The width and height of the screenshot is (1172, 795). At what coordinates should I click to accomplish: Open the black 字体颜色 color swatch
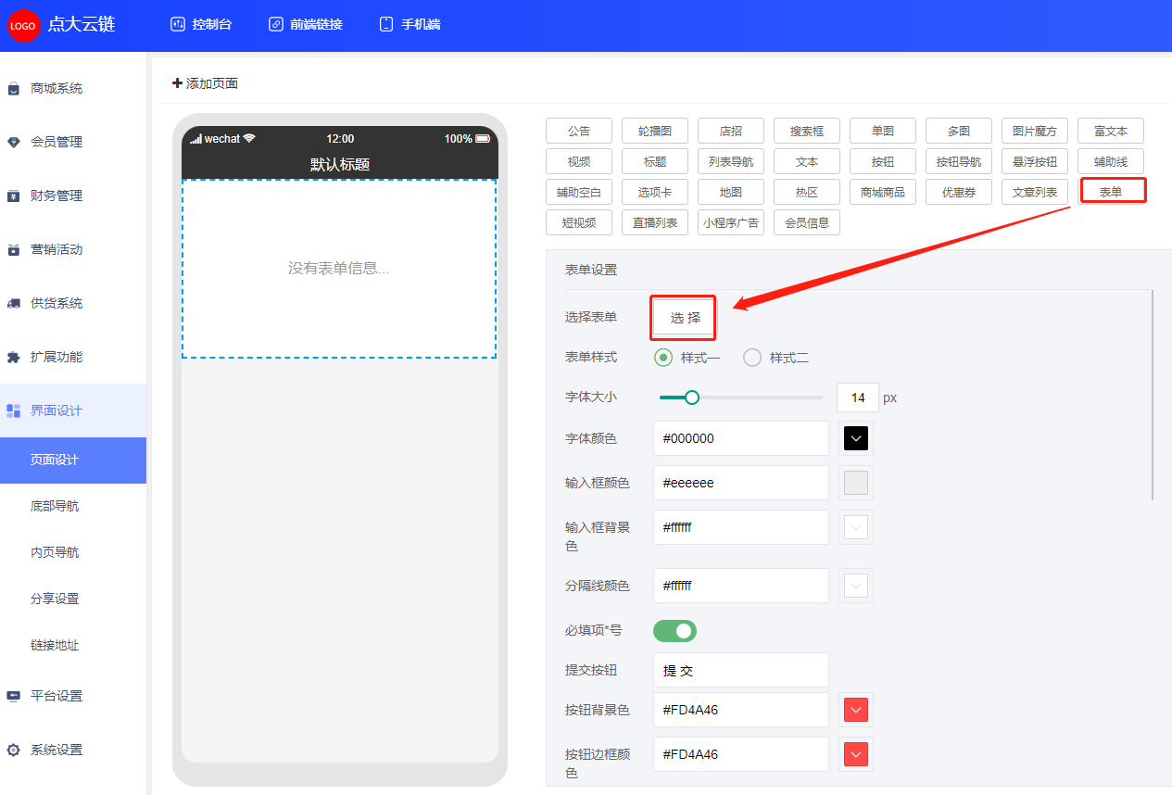tap(856, 438)
